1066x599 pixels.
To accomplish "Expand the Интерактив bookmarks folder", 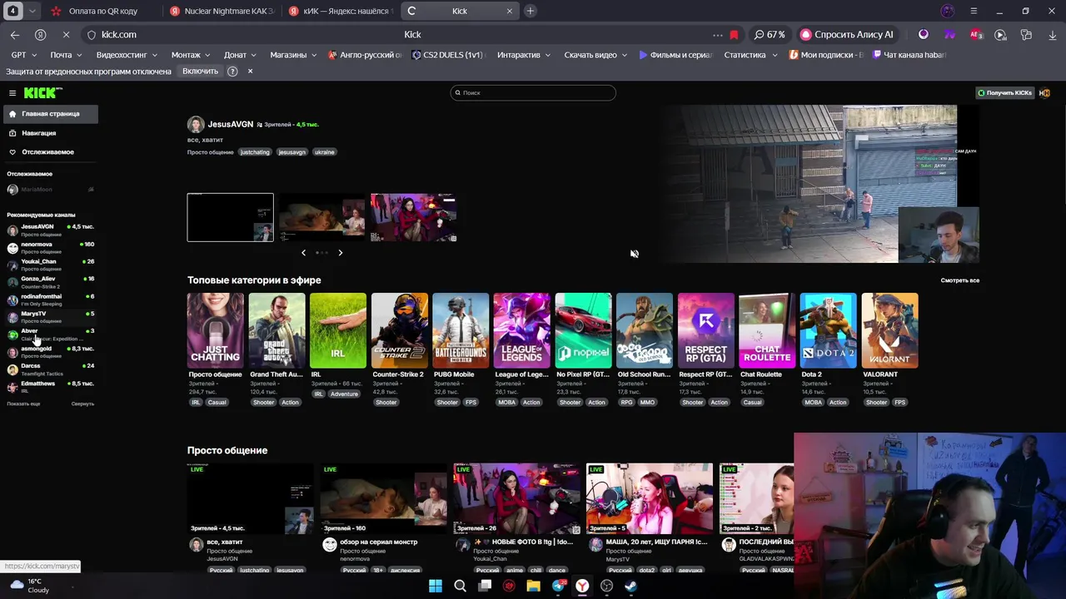I will (x=524, y=55).
